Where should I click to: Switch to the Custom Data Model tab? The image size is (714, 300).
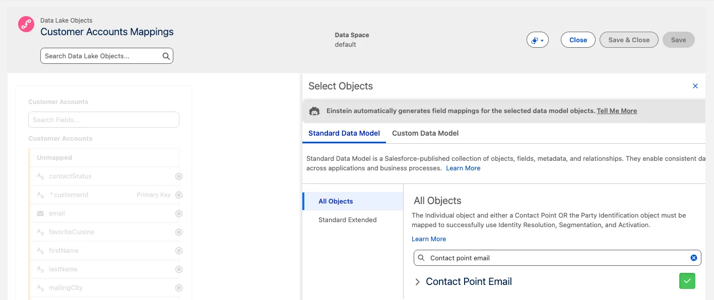click(425, 133)
